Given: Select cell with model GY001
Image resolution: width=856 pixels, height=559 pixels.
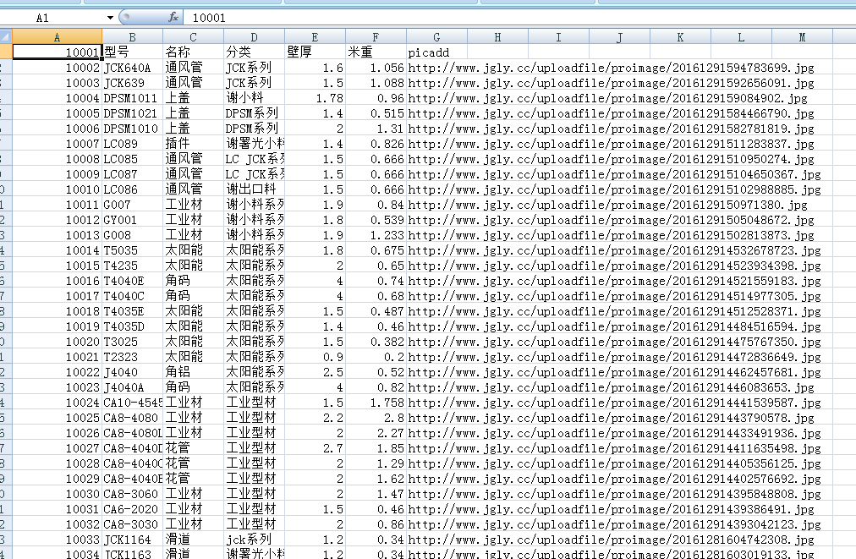Looking at the screenshot, I should (132, 220).
